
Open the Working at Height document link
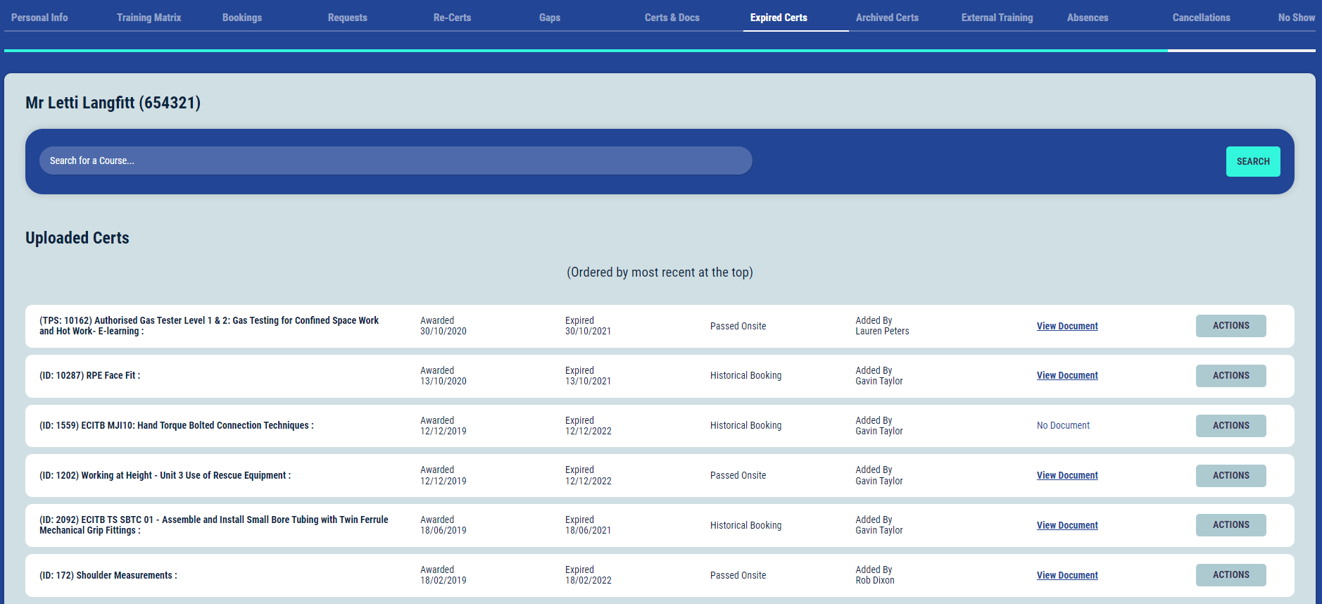point(1066,476)
